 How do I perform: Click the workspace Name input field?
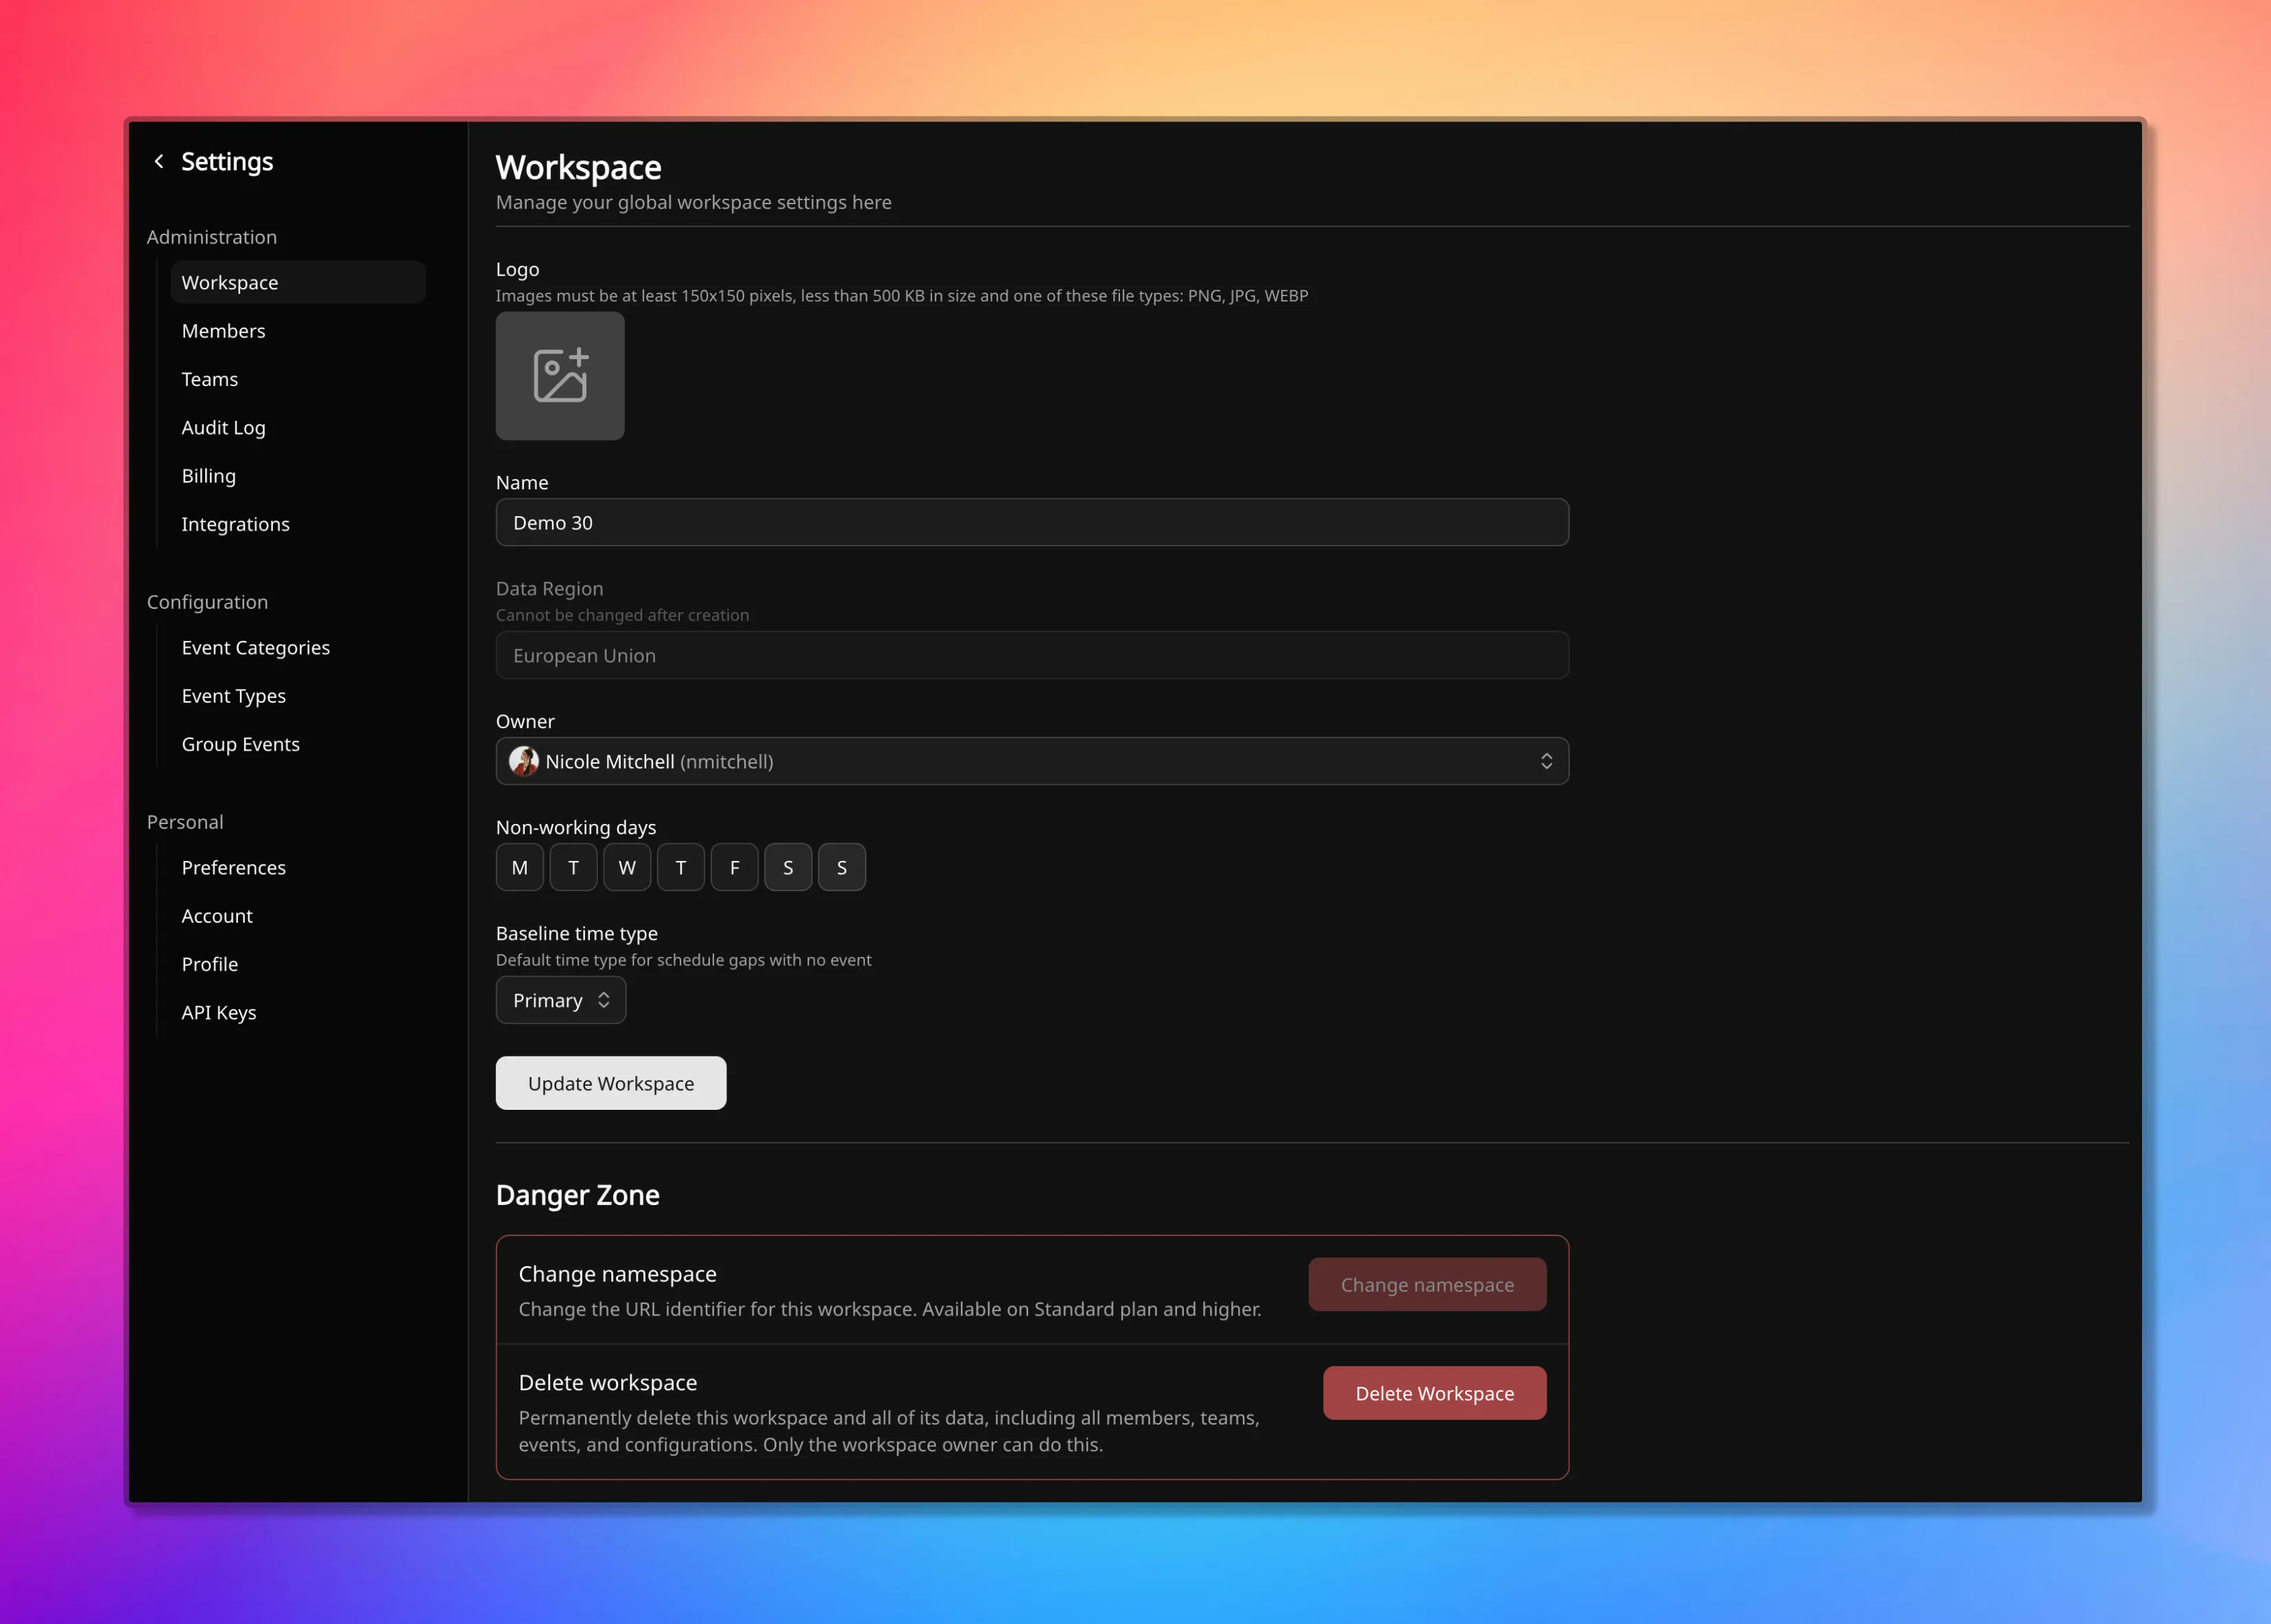coord(1032,523)
